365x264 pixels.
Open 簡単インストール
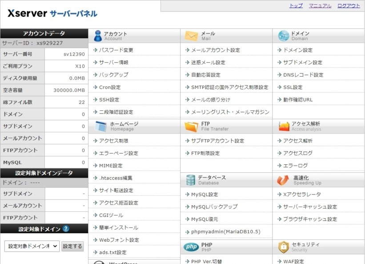[x=119, y=227]
